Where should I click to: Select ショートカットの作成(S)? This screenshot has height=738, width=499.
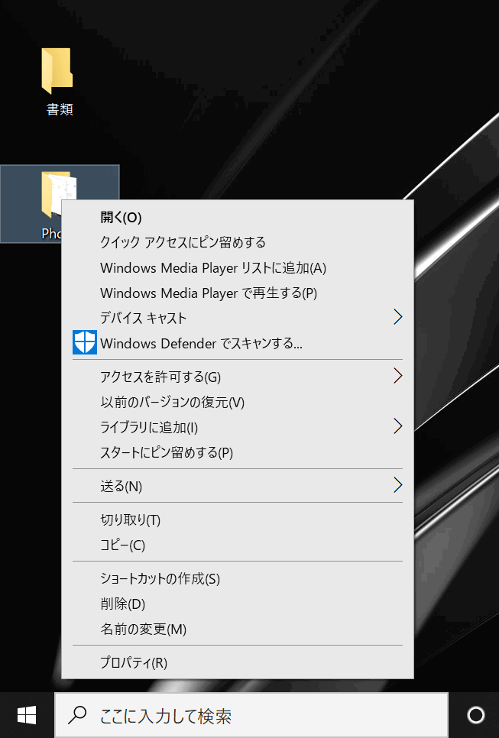238,578
